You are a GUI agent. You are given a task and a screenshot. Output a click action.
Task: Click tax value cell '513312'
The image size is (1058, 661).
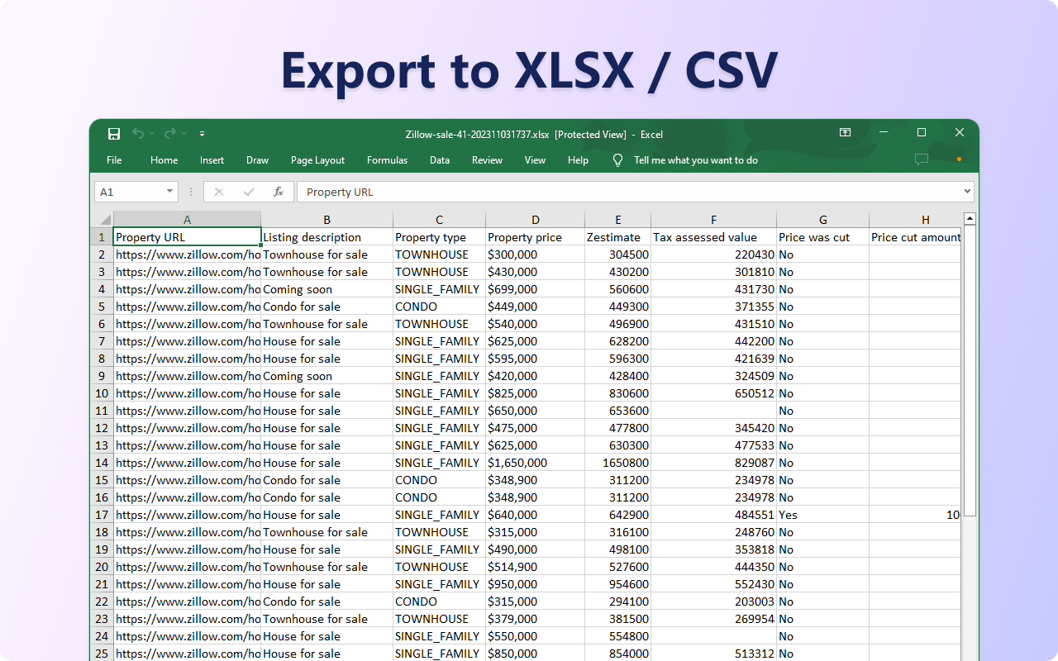[x=714, y=654]
